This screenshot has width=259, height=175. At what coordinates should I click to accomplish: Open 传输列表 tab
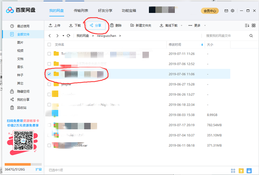tap(81, 11)
